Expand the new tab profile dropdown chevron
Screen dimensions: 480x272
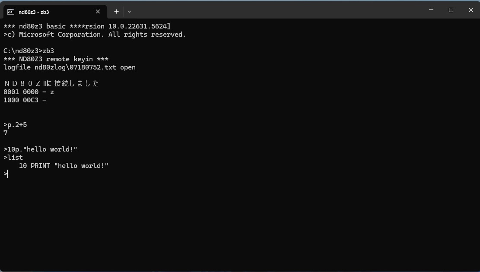tap(129, 12)
